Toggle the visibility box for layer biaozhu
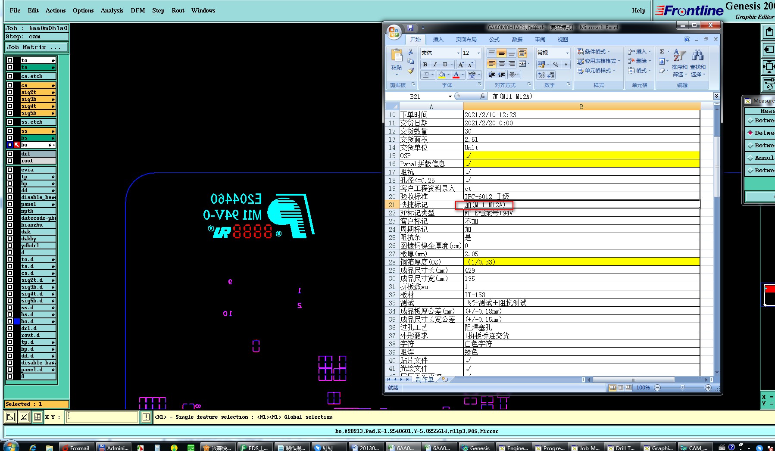The image size is (775, 451). pyautogui.click(x=10, y=225)
